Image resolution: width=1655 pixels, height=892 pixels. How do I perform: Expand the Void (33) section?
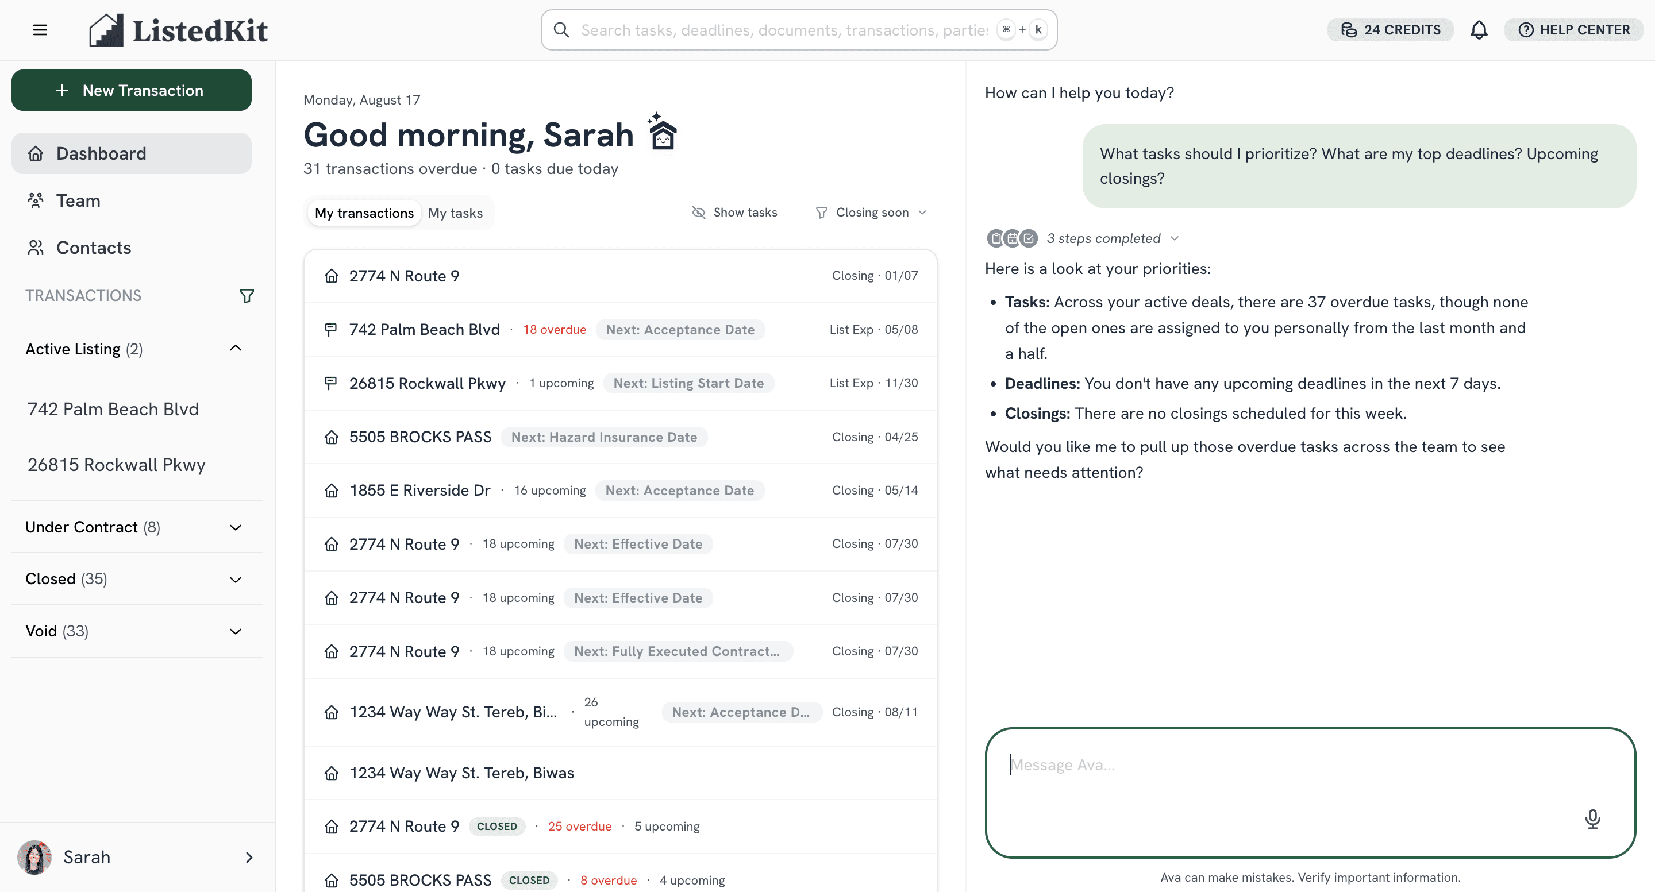[235, 631]
